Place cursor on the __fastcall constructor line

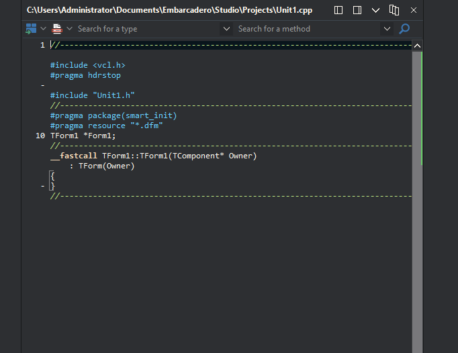pyautogui.click(x=153, y=156)
